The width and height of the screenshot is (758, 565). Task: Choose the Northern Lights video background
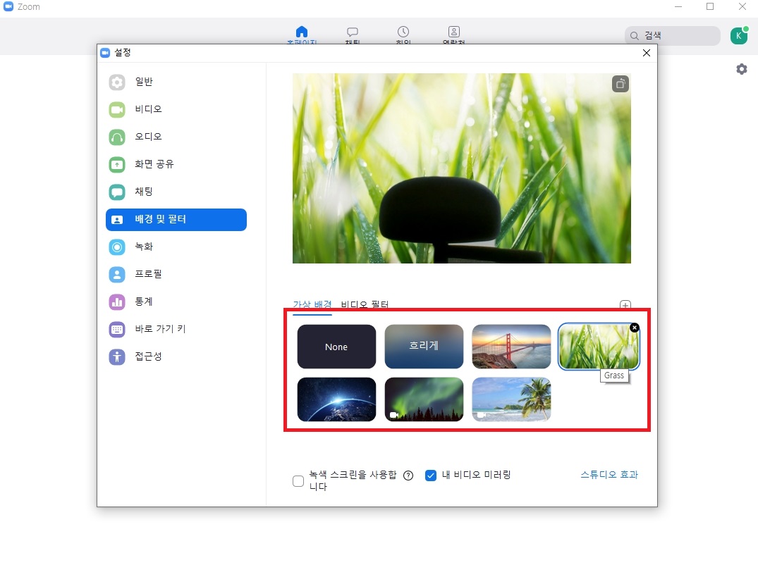tap(424, 399)
